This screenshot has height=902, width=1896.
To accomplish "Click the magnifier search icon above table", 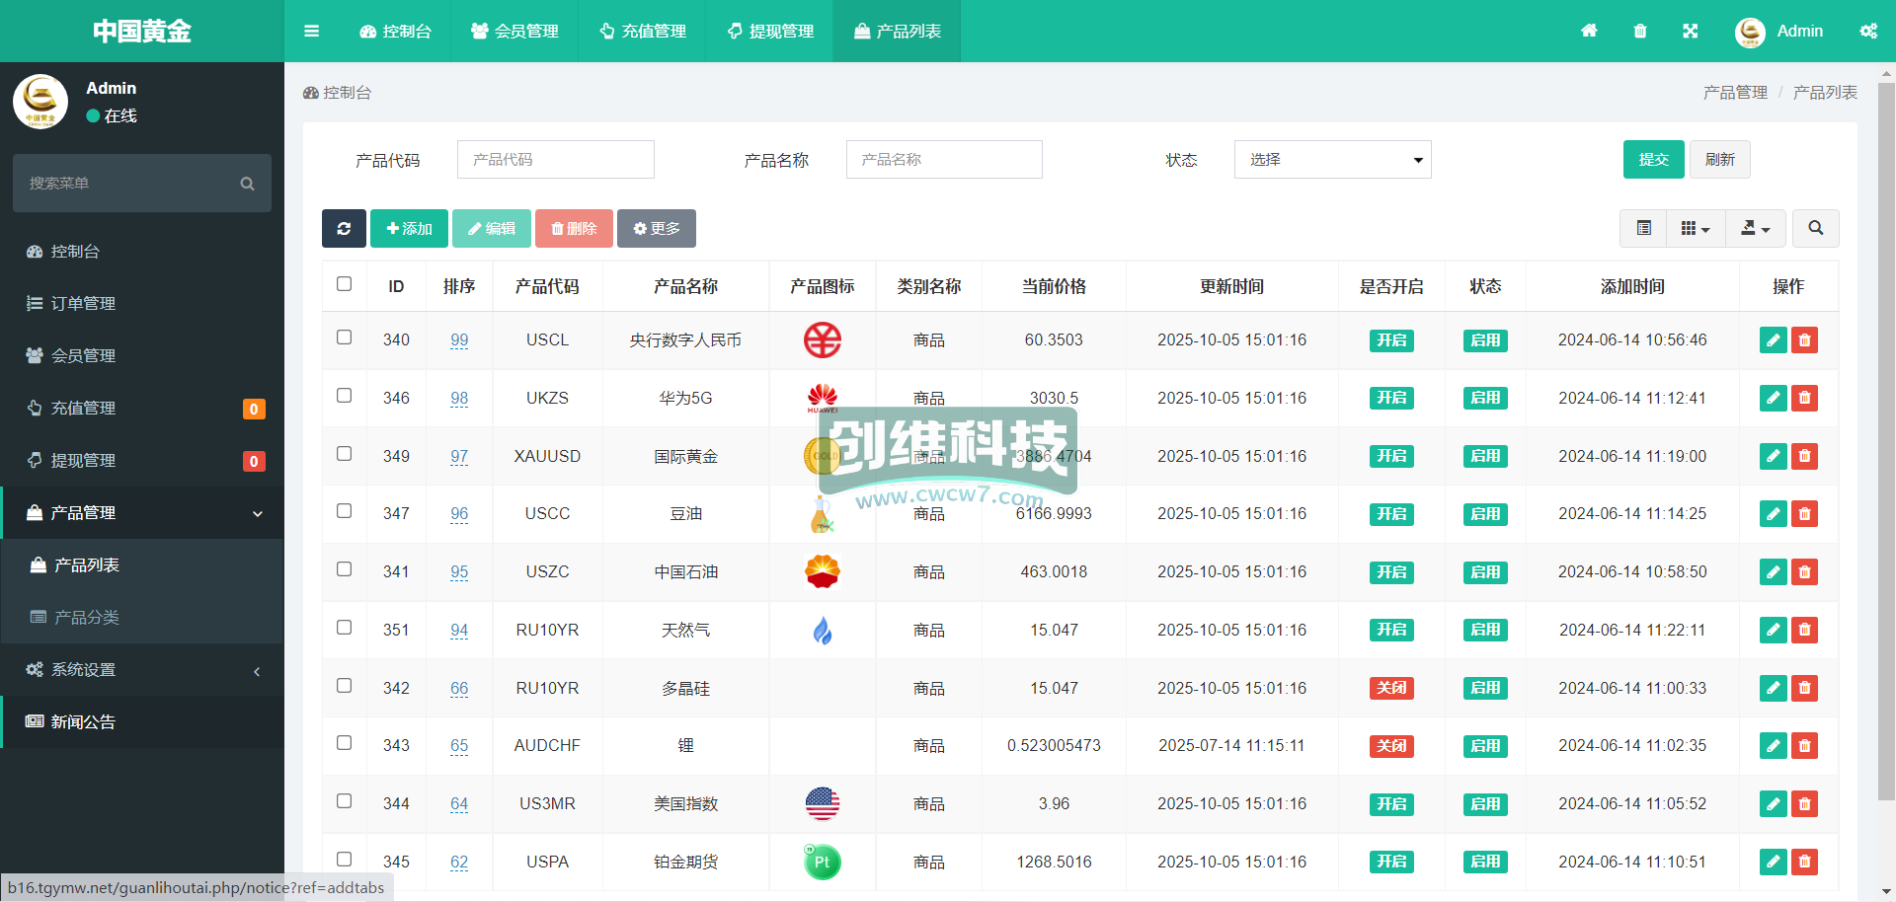I will click(x=1815, y=229).
